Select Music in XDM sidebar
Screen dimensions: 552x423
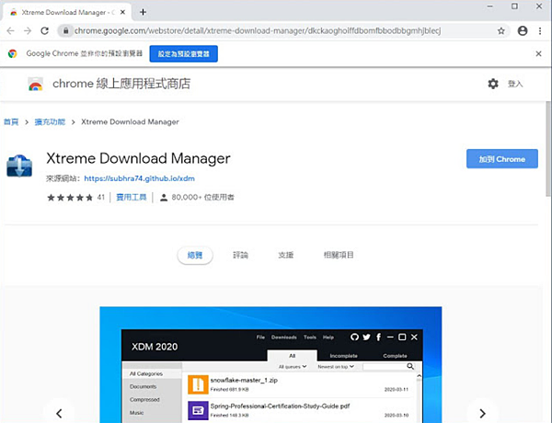click(x=136, y=413)
